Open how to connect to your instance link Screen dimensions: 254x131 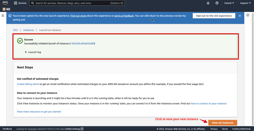pos(209,103)
